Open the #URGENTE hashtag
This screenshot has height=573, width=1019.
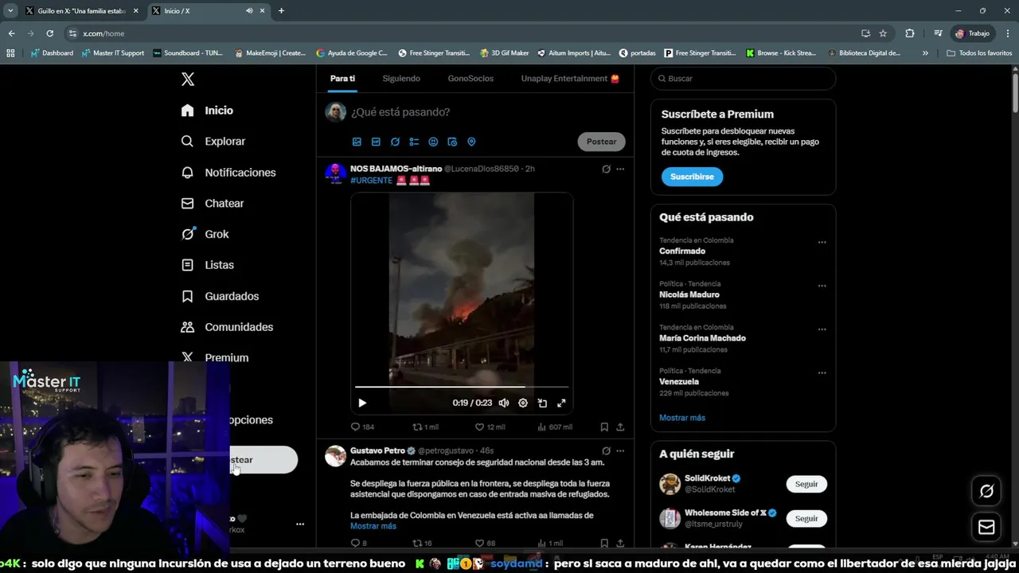tap(371, 181)
